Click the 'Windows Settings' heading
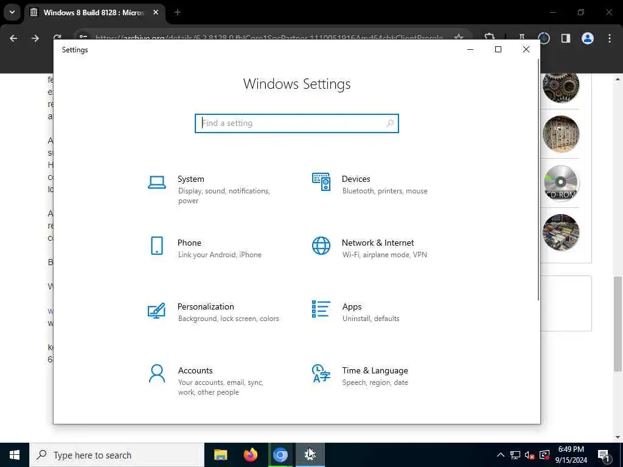Screen dimensions: 623x467 (x=297, y=84)
